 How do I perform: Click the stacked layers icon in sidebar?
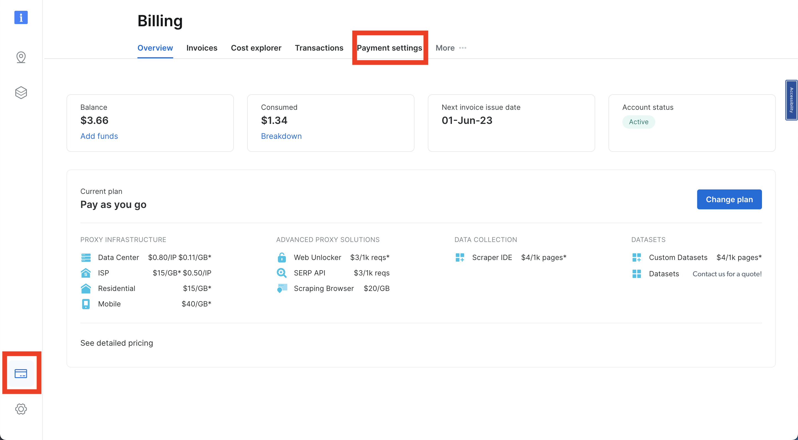click(21, 92)
